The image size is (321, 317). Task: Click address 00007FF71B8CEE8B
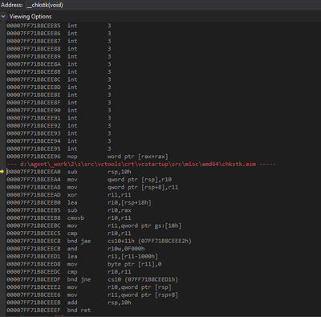(x=34, y=72)
